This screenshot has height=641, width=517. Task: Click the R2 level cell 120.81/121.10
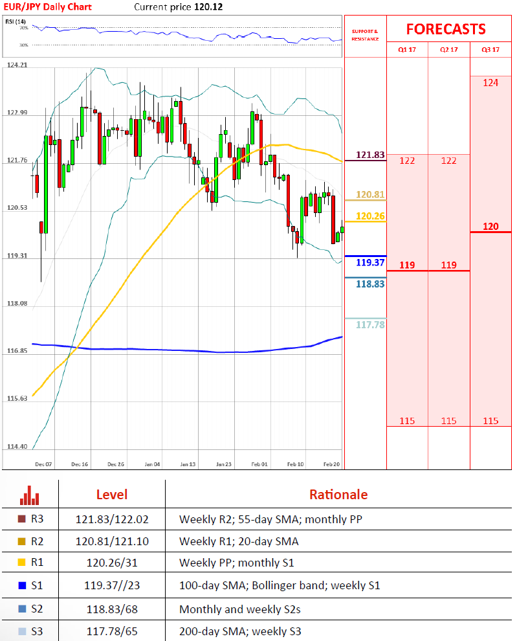click(x=112, y=541)
